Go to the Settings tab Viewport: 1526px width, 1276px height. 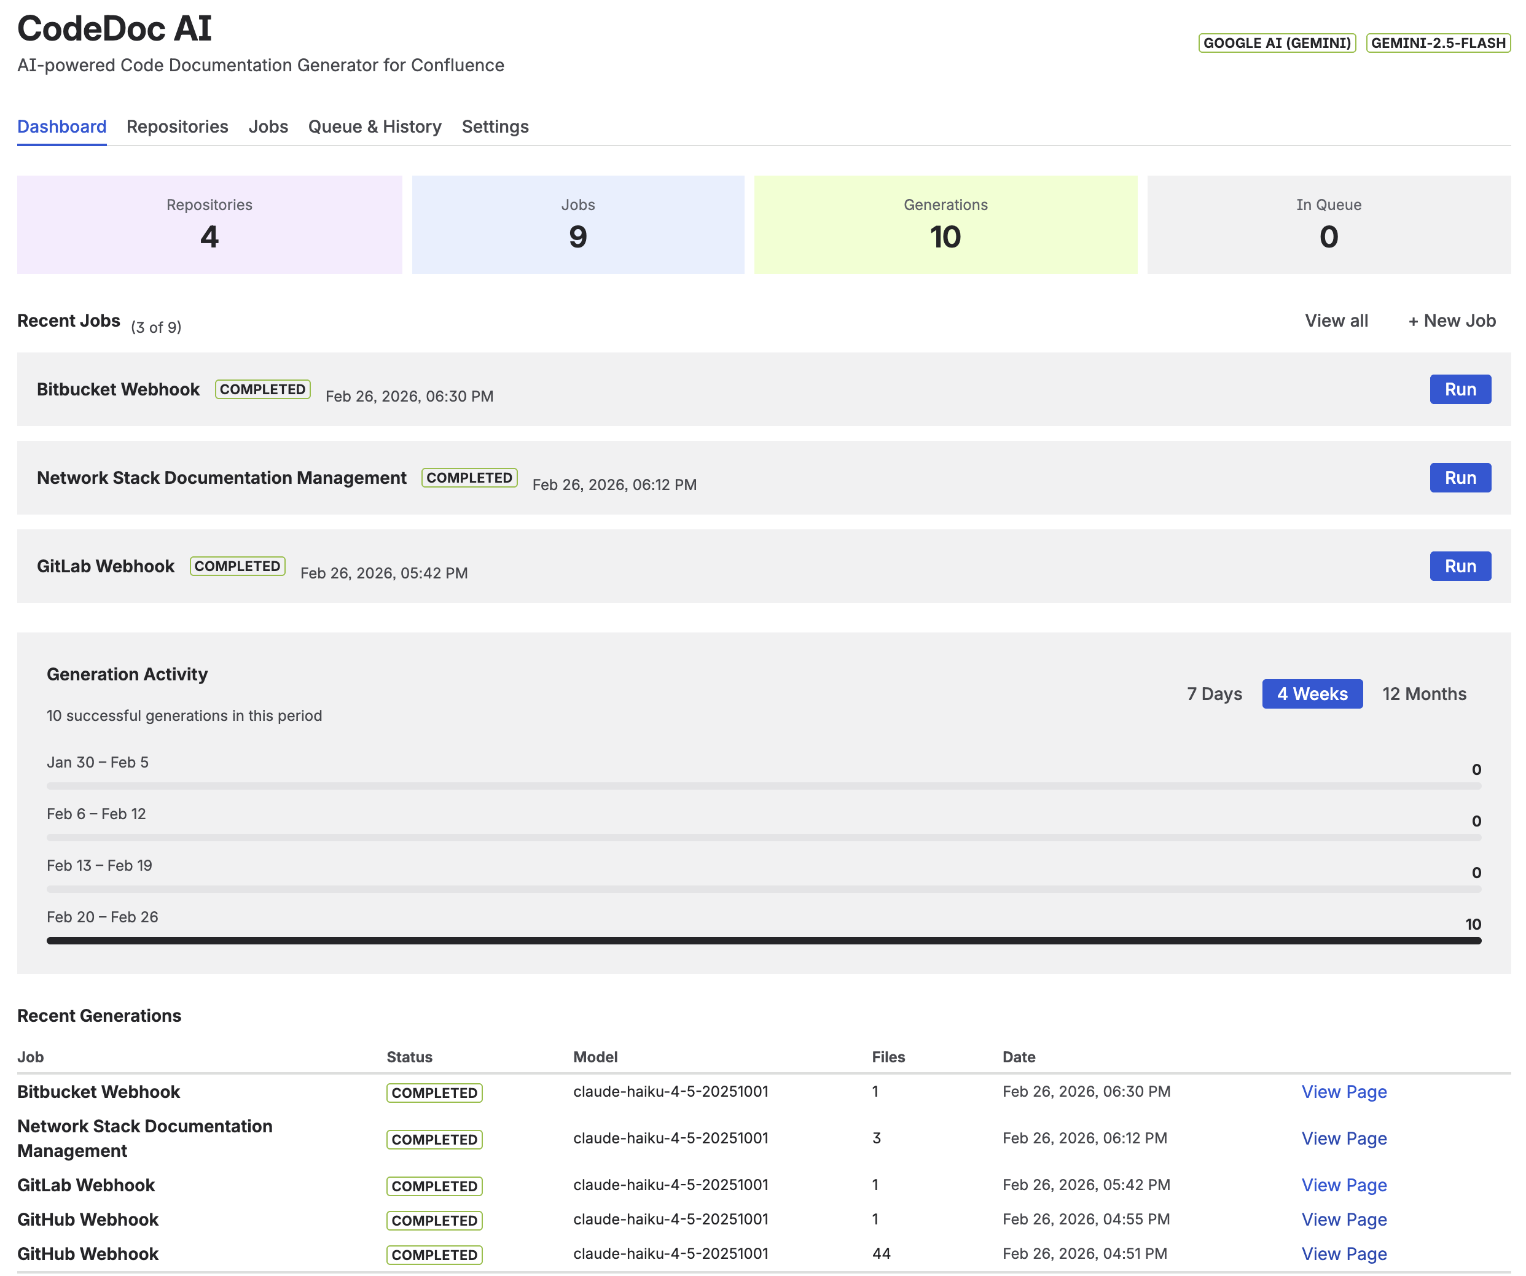(495, 126)
